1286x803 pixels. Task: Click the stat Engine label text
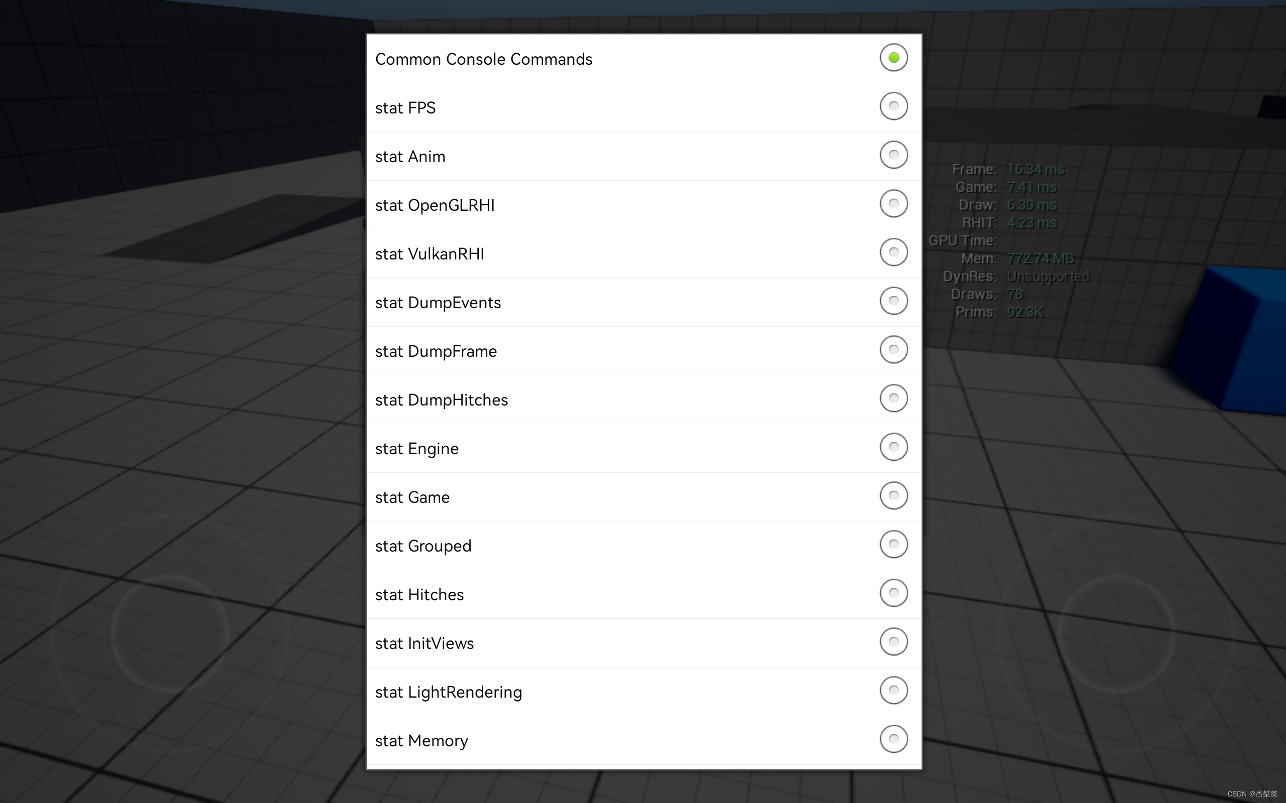(416, 449)
